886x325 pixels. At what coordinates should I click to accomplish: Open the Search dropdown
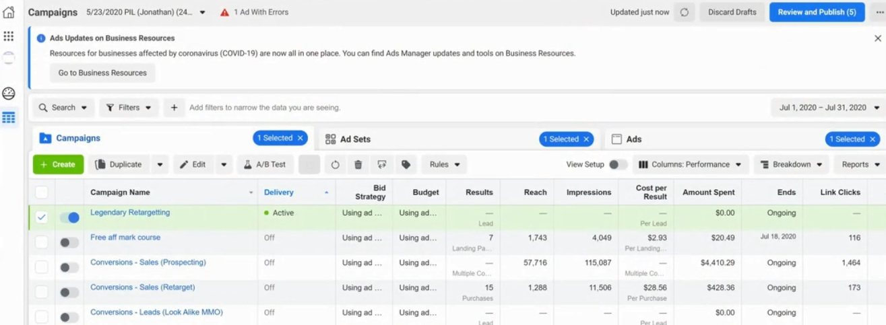click(63, 108)
